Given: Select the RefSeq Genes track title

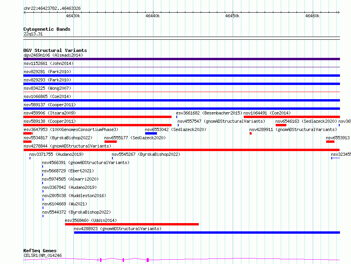Looking at the screenshot, I should point(40,251).
